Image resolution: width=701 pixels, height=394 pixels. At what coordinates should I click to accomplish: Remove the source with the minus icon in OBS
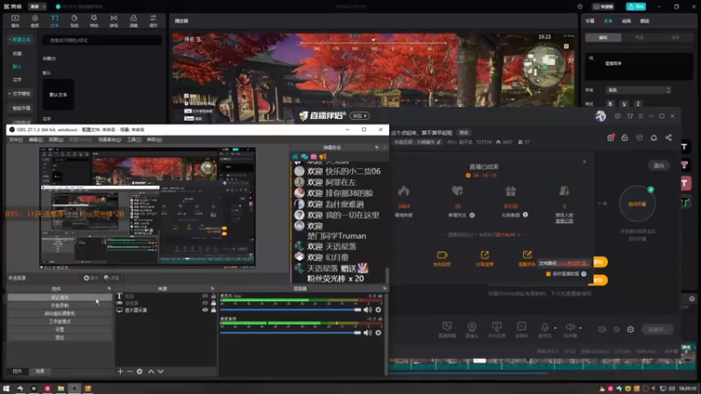point(130,371)
